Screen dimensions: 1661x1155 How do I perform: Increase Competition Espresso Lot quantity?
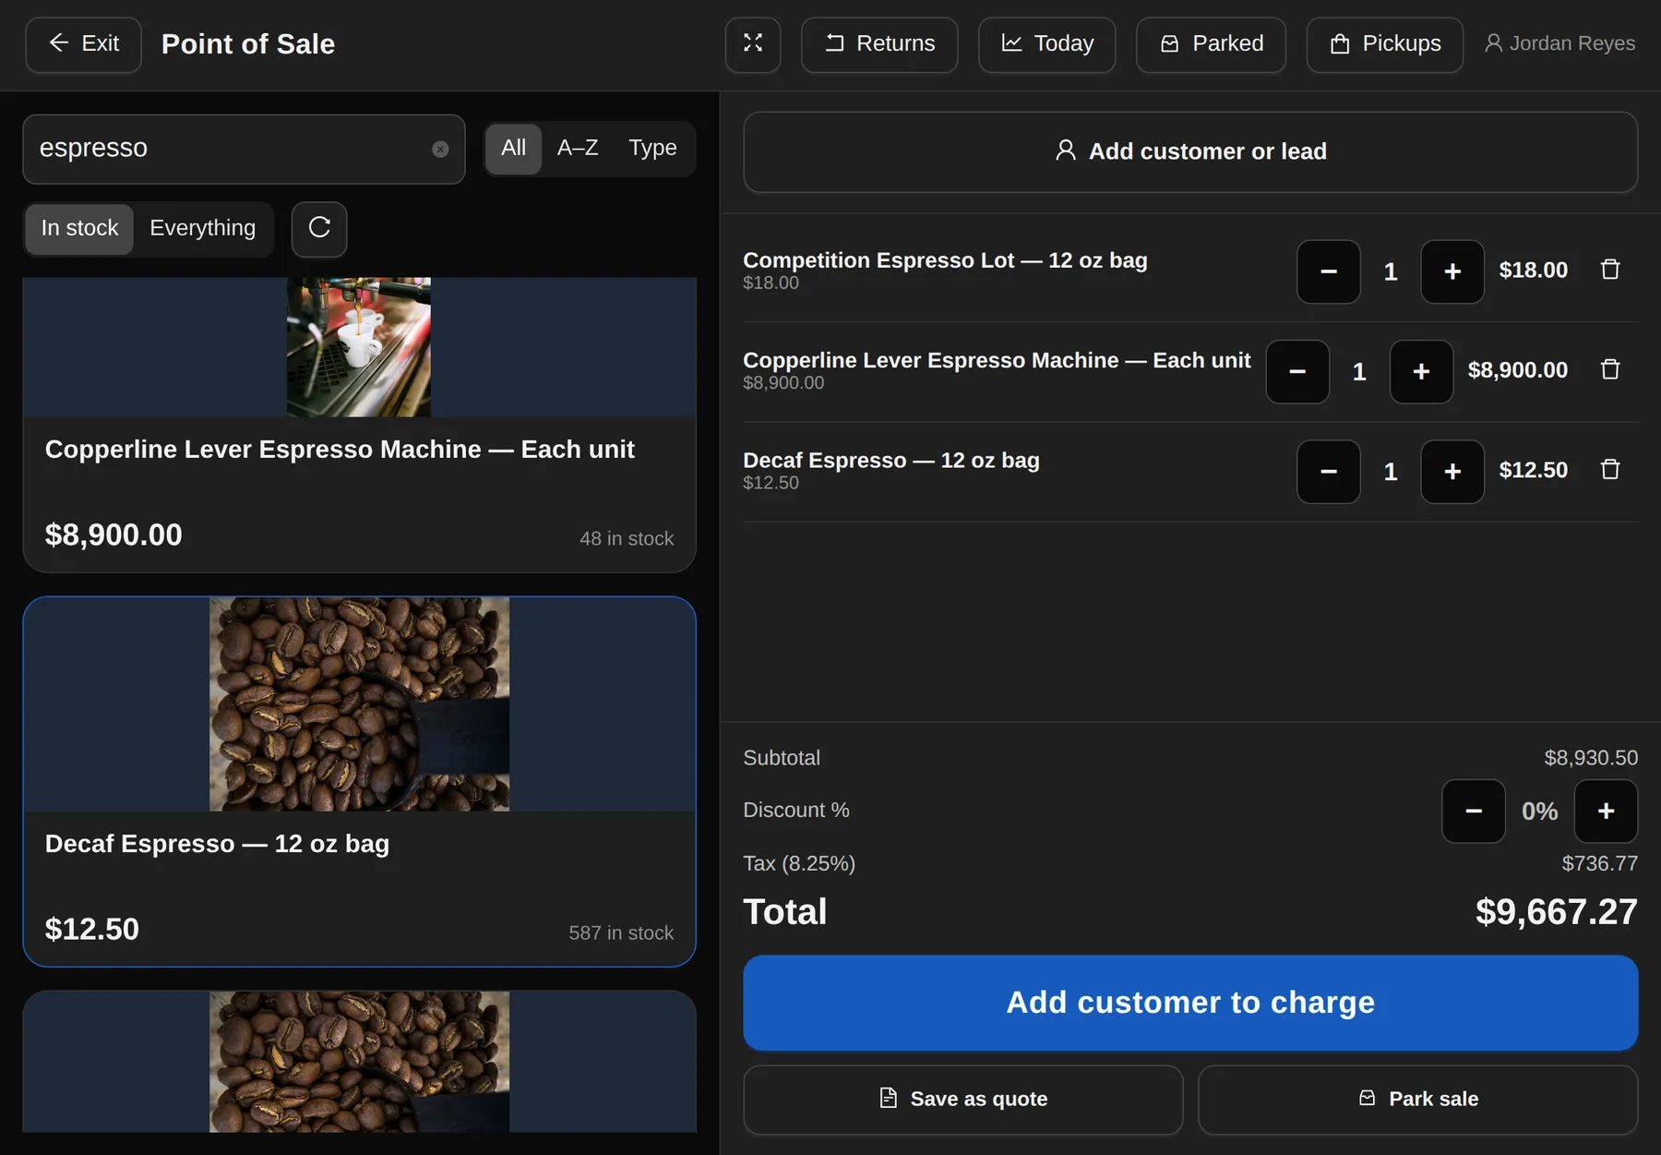1452,271
